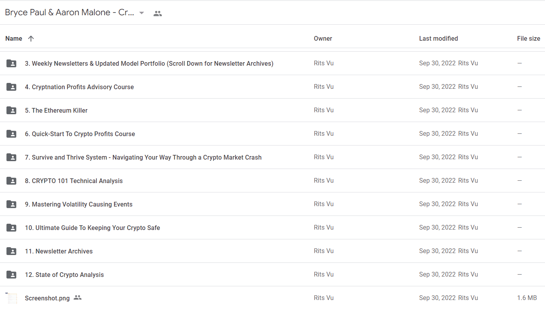Sort by Name column header
The width and height of the screenshot is (545, 309).
pyautogui.click(x=14, y=38)
